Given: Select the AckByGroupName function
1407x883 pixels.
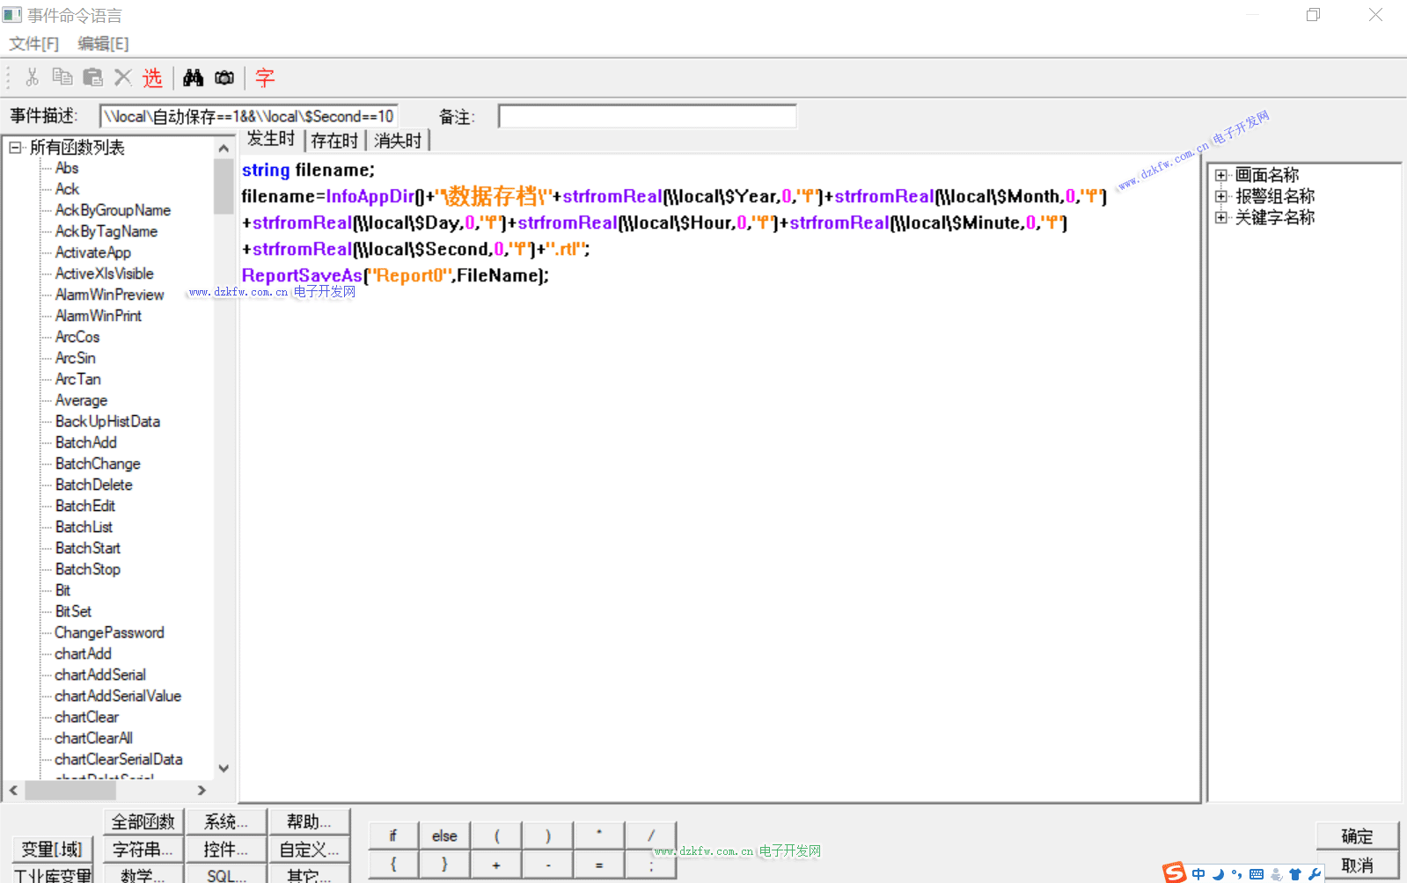Looking at the screenshot, I should 113,210.
